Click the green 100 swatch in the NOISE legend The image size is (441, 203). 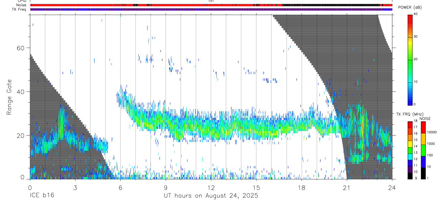423,150
